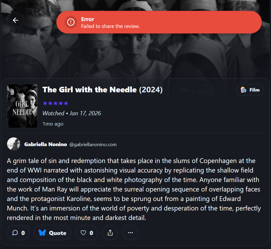Click the 1mo ago timestamp
271x249 pixels.
click(x=53, y=124)
